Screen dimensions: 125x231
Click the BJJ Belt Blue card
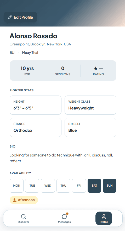[90, 127]
